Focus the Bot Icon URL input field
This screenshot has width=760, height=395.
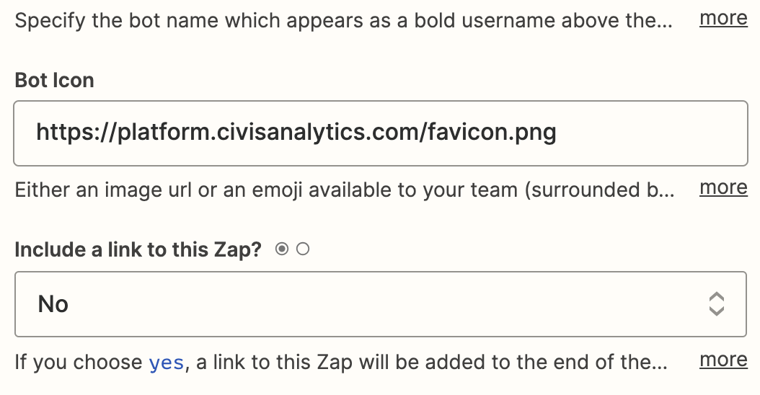[381, 133]
